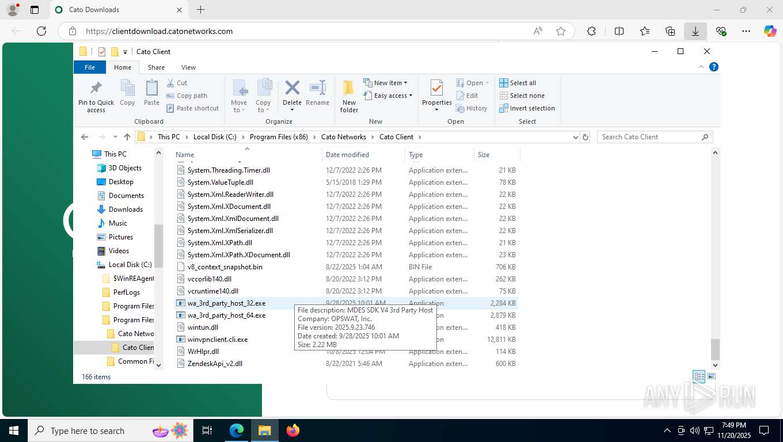Create a New folder

[349, 96]
